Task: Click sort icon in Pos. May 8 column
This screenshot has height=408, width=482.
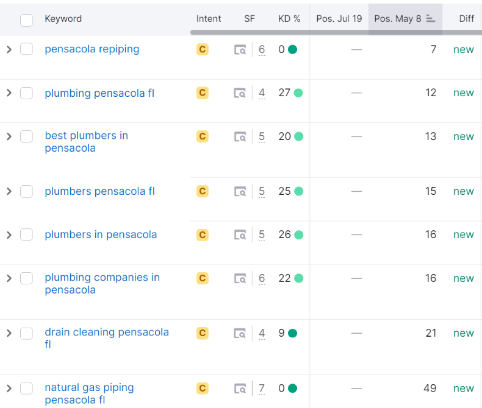Action: [430, 19]
